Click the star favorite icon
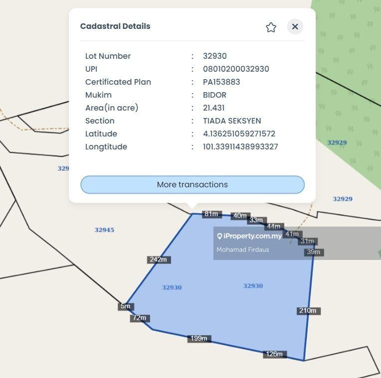 (271, 27)
